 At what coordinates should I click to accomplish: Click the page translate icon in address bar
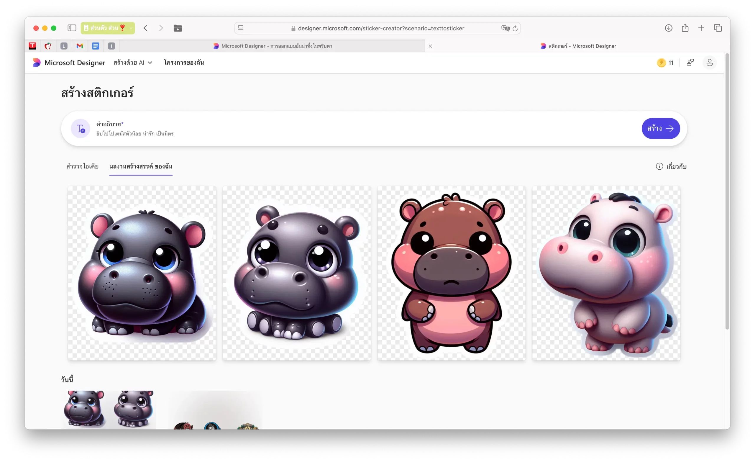[x=505, y=28]
